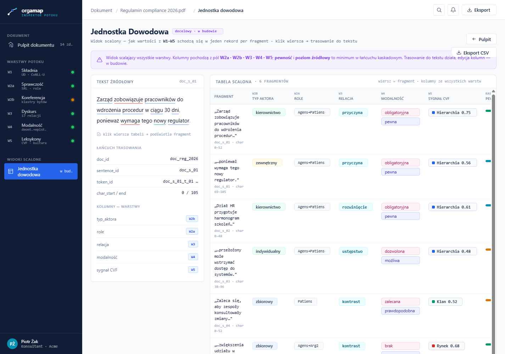505x354 pixels.
Task: Select the Sprawczość layer (W2a)
Action: (x=41, y=86)
